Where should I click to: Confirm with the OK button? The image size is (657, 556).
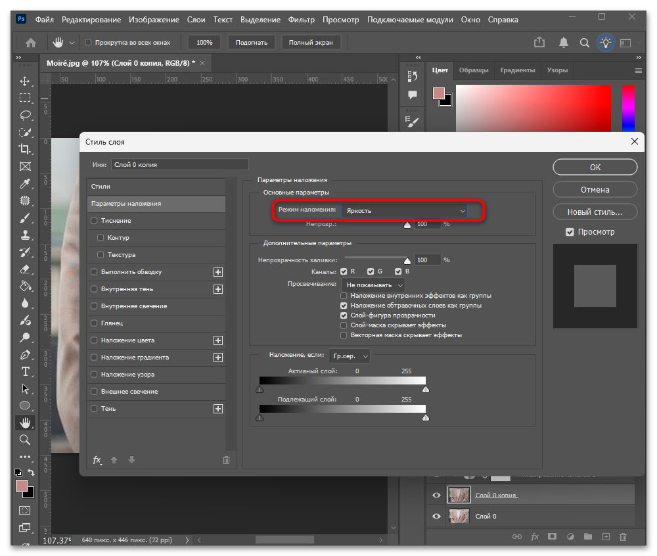point(595,167)
